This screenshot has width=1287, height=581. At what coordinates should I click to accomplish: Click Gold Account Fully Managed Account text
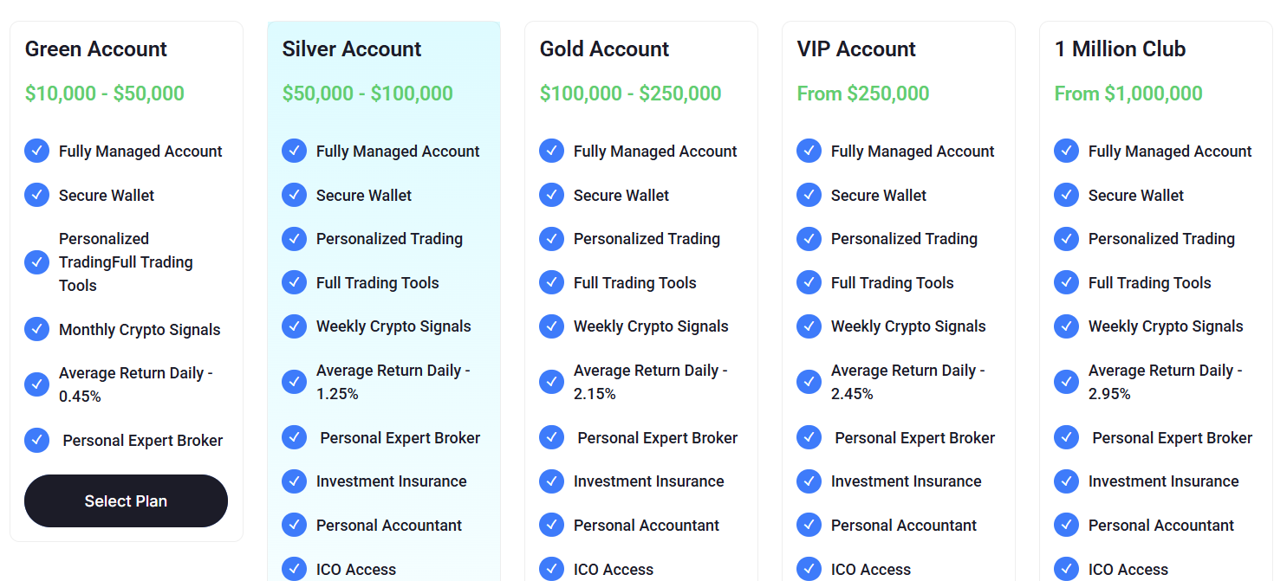point(655,152)
